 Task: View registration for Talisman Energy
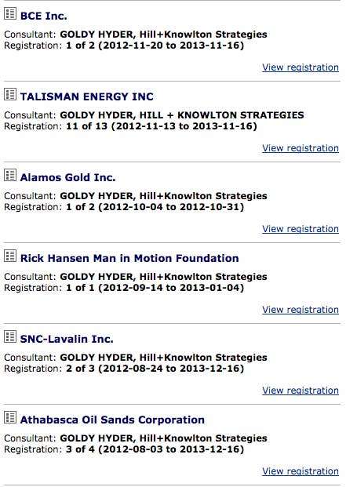tap(300, 148)
